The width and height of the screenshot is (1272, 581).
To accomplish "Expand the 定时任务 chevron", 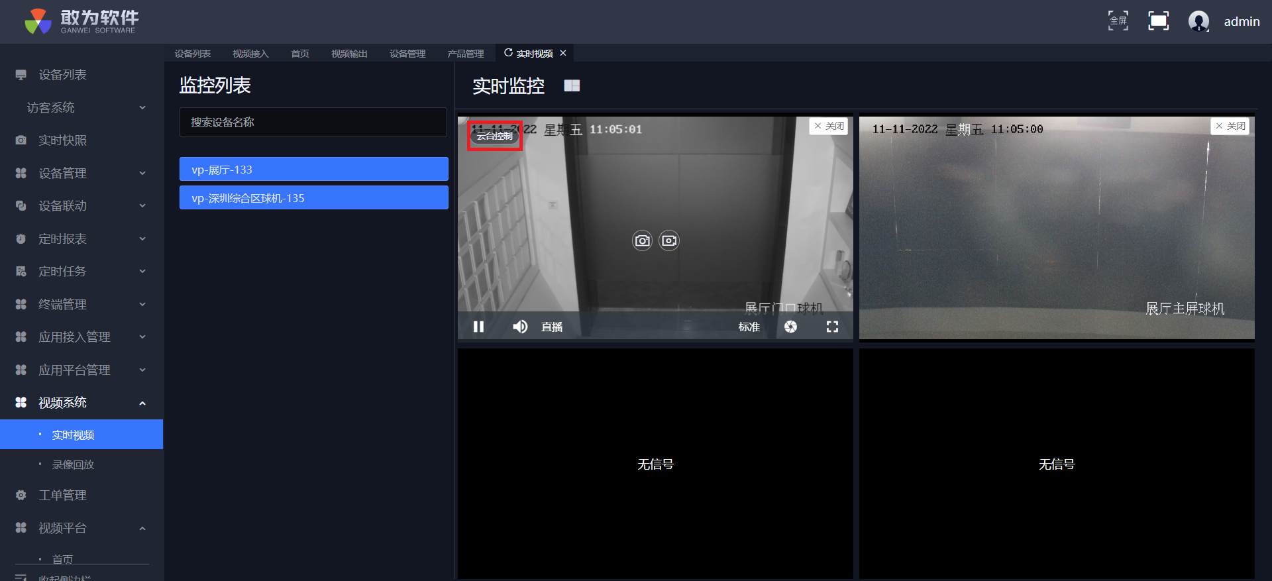I will tap(142, 271).
